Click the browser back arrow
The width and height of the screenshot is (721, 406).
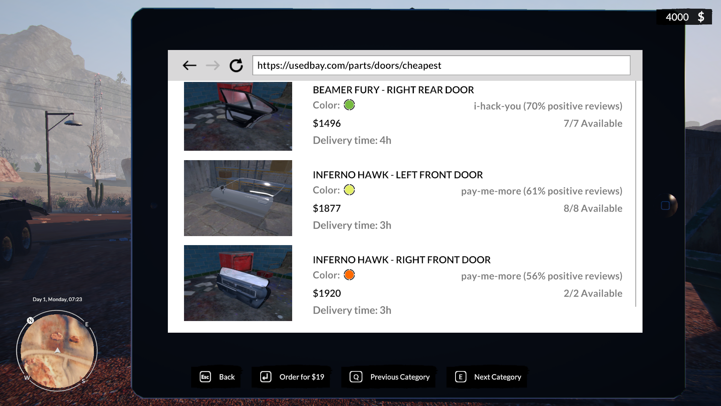tap(190, 65)
